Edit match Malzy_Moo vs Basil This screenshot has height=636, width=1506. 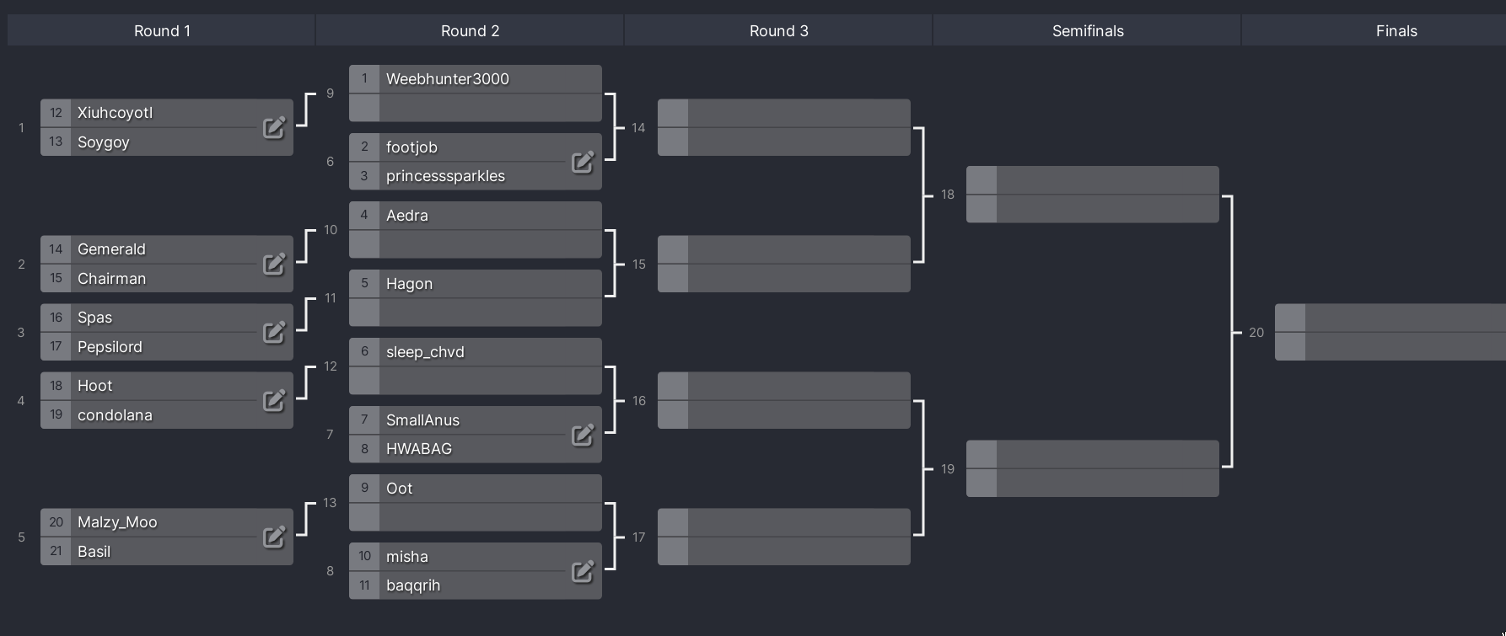tap(274, 537)
